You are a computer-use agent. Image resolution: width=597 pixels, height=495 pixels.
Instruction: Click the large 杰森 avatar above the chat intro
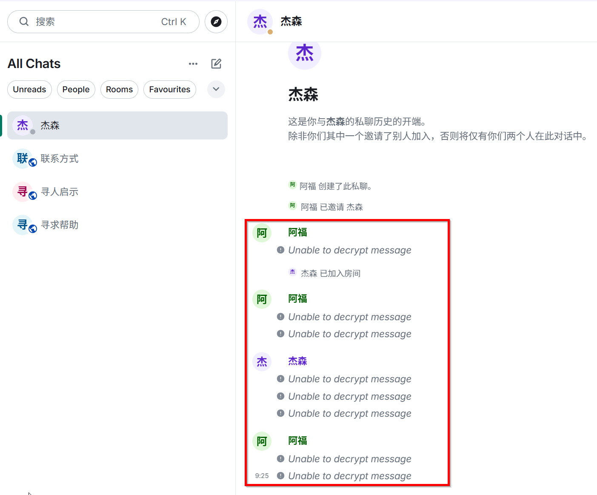click(x=305, y=53)
